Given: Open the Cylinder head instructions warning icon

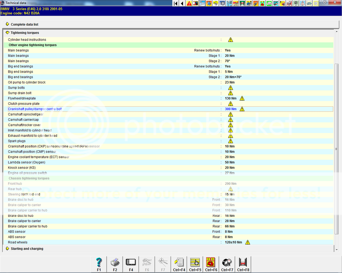Looking at the screenshot, I should pos(230,40).
